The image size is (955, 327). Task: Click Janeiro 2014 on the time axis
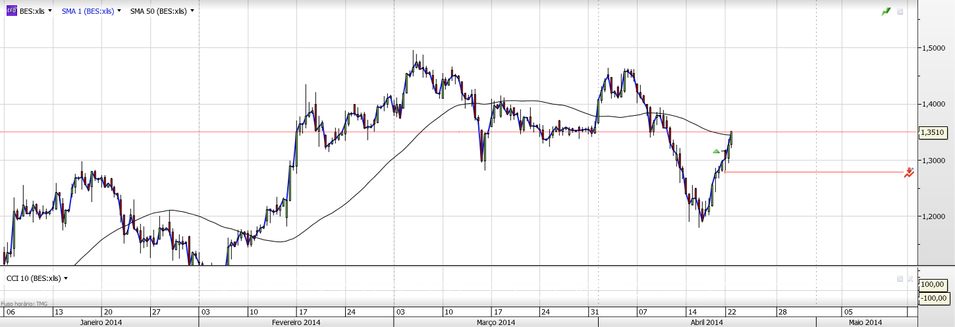pyautogui.click(x=100, y=322)
